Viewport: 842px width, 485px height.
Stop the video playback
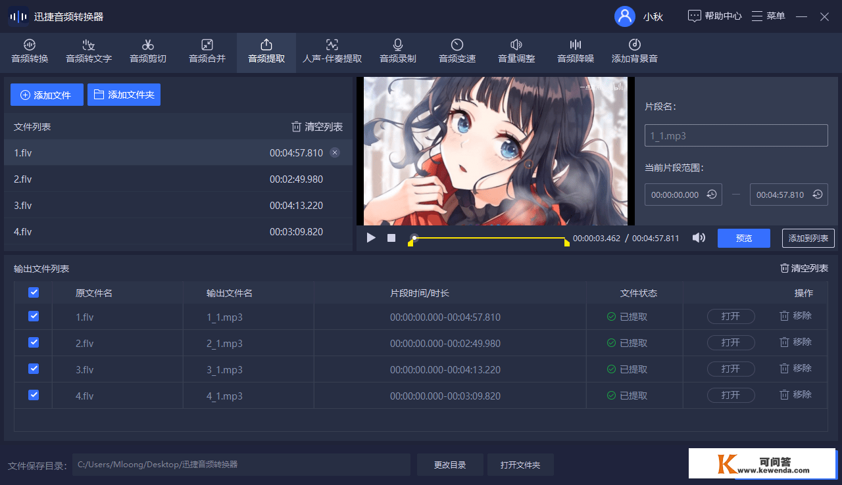pyautogui.click(x=391, y=238)
